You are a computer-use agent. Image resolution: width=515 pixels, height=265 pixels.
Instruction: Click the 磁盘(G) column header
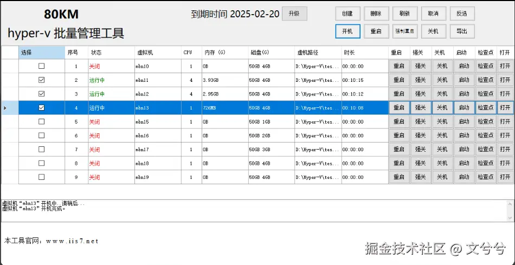[272, 53]
